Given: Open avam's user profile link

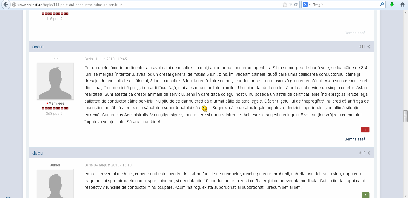Looking at the screenshot, I should tap(38, 47).
